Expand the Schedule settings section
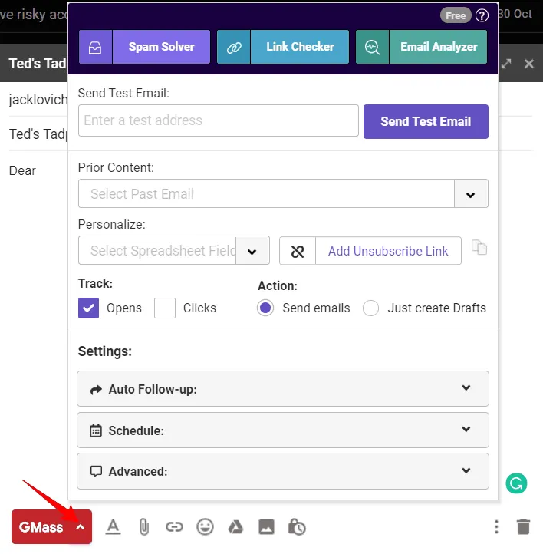Screen dimensions: 543x554 pos(283,430)
